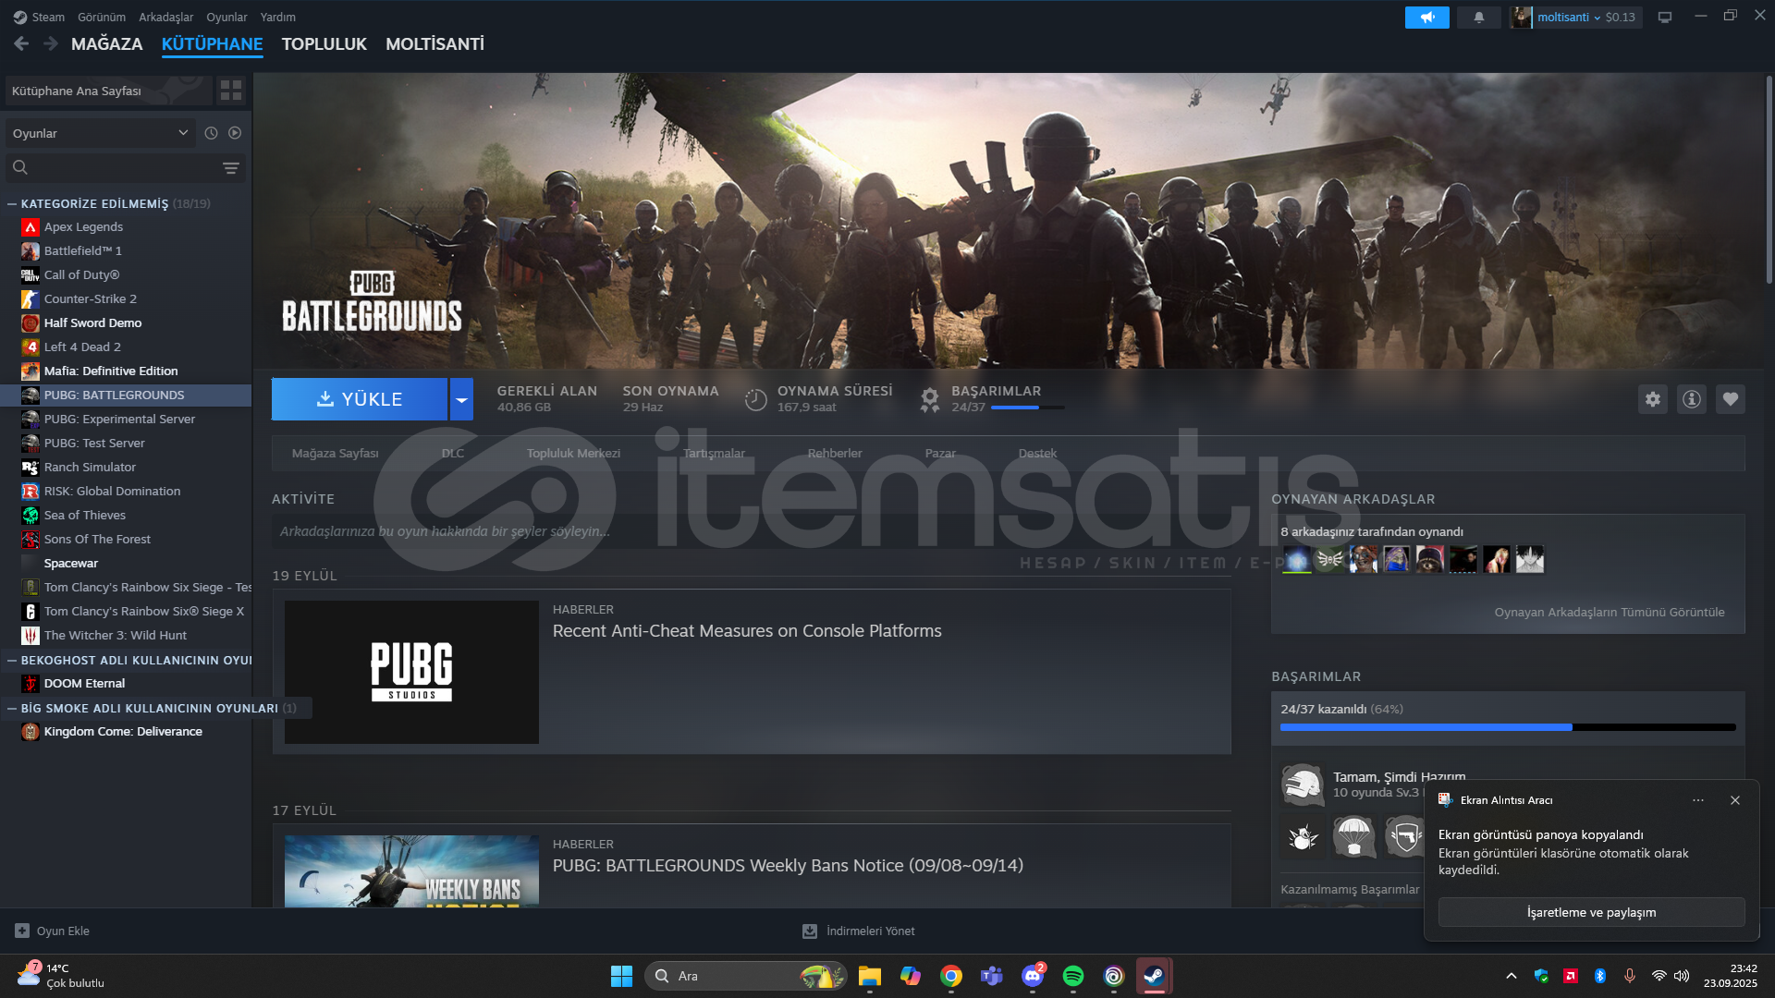The width and height of the screenshot is (1775, 998).
Task: Switch to Big Picture mode icon
Action: [1665, 17]
